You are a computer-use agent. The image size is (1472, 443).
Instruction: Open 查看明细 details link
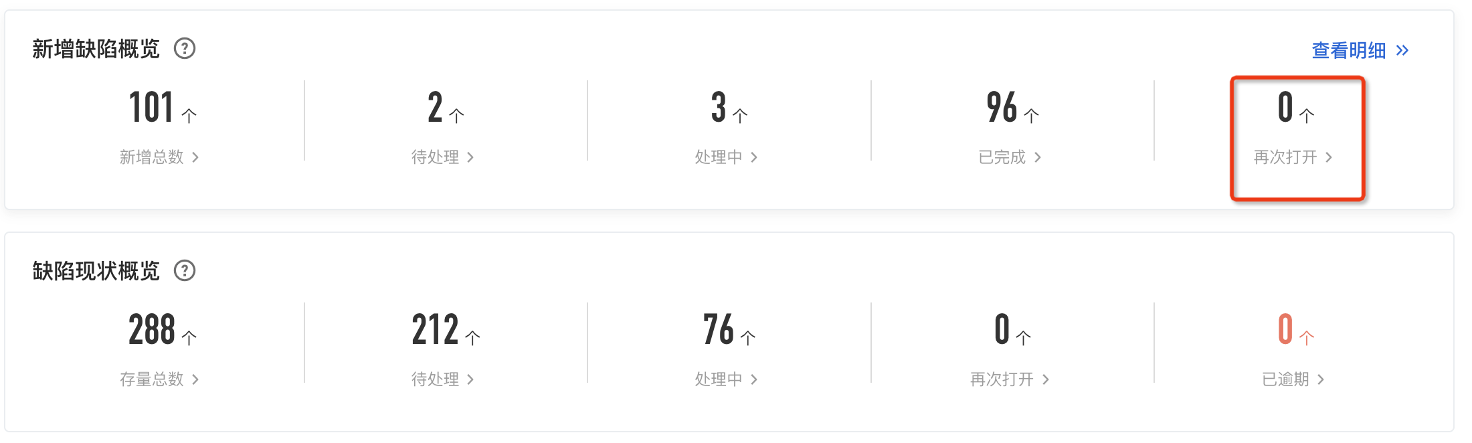(1348, 50)
